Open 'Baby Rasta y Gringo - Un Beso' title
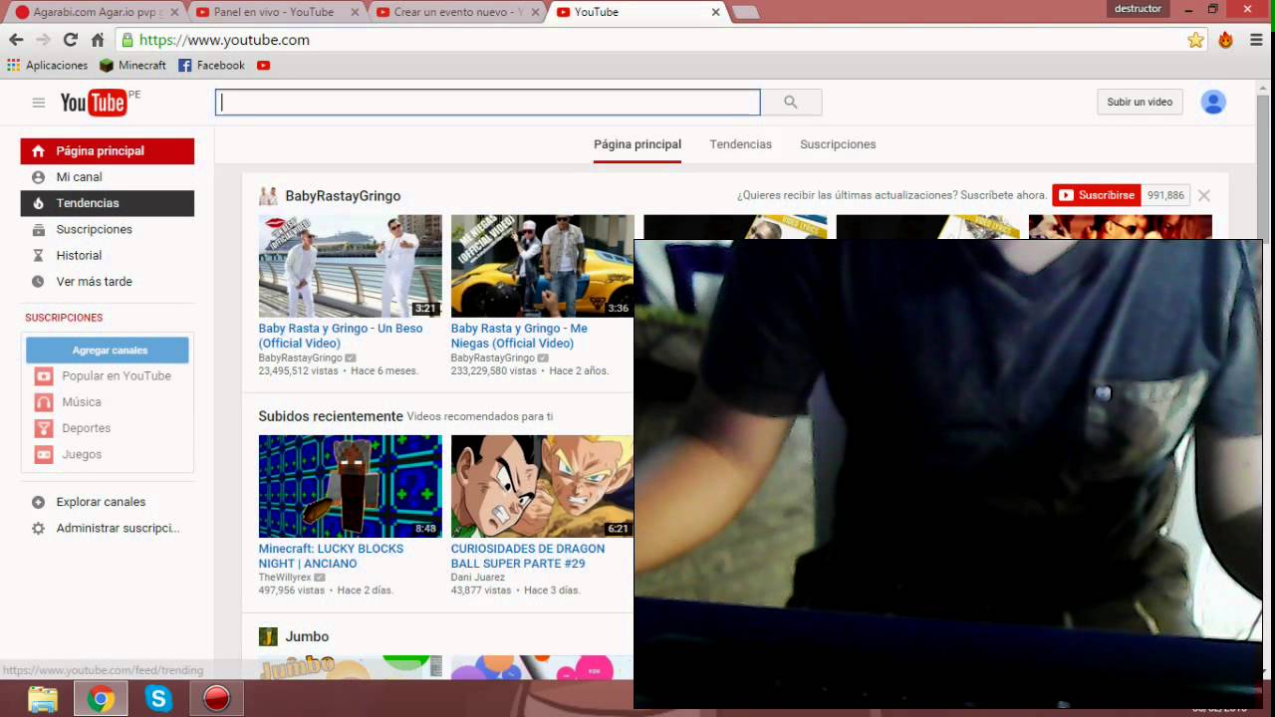This screenshot has width=1275, height=717. pyautogui.click(x=341, y=336)
